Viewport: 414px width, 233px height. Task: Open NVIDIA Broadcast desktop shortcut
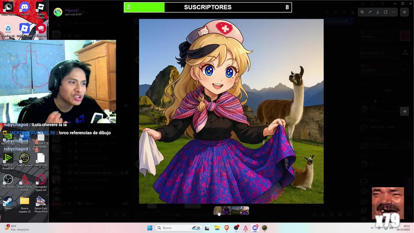point(8,161)
